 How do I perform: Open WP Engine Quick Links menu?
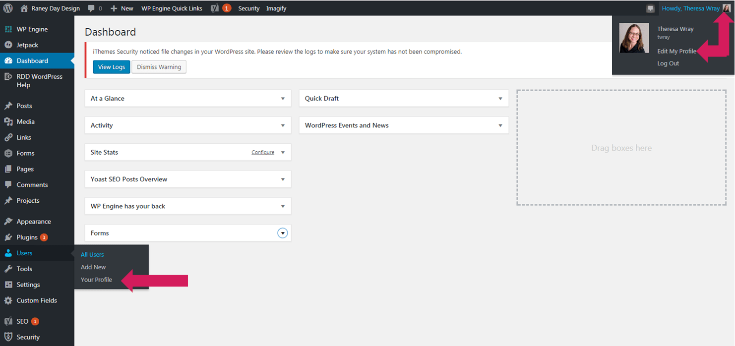[x=172, y=8]
